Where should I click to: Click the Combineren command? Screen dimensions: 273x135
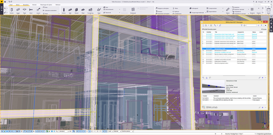click(177, 14)
